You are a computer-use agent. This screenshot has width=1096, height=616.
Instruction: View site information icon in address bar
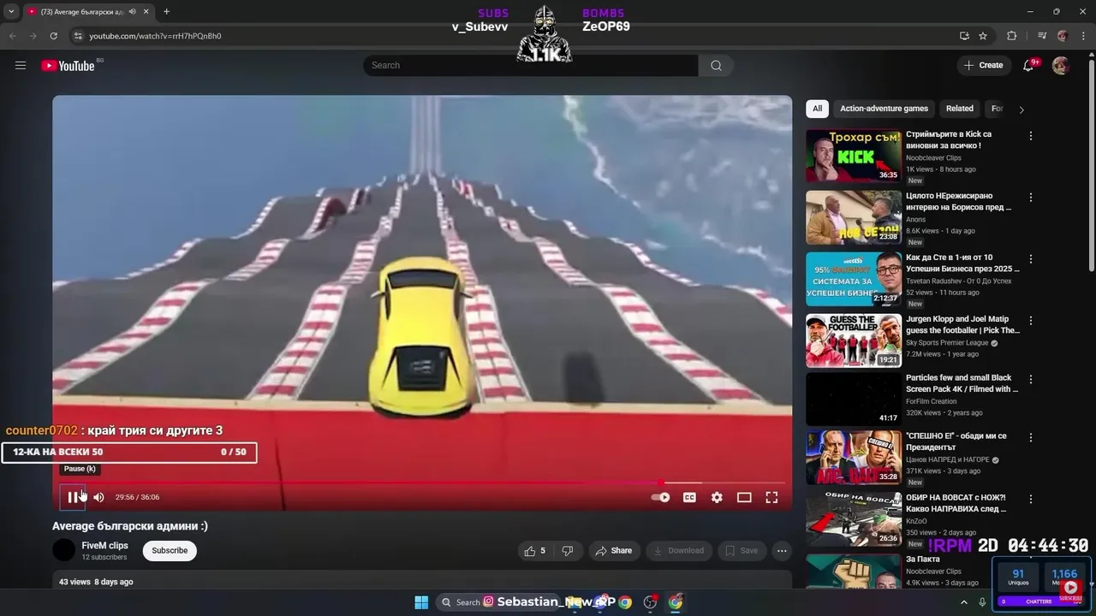pyautogui.click(x=78, y=36)
